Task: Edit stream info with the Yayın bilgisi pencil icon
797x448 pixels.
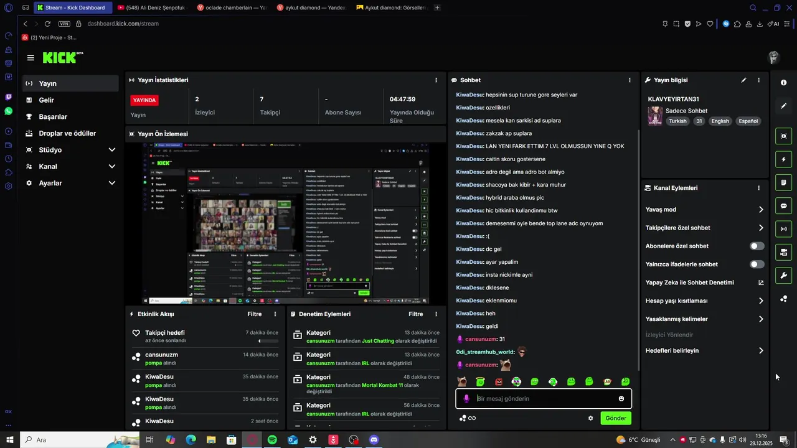Action: [x=743, y=80]
